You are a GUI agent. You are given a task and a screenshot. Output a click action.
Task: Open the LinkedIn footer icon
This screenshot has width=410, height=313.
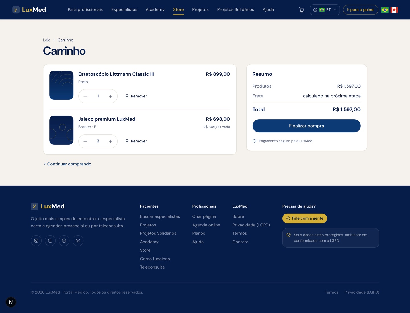coord(64,241)
